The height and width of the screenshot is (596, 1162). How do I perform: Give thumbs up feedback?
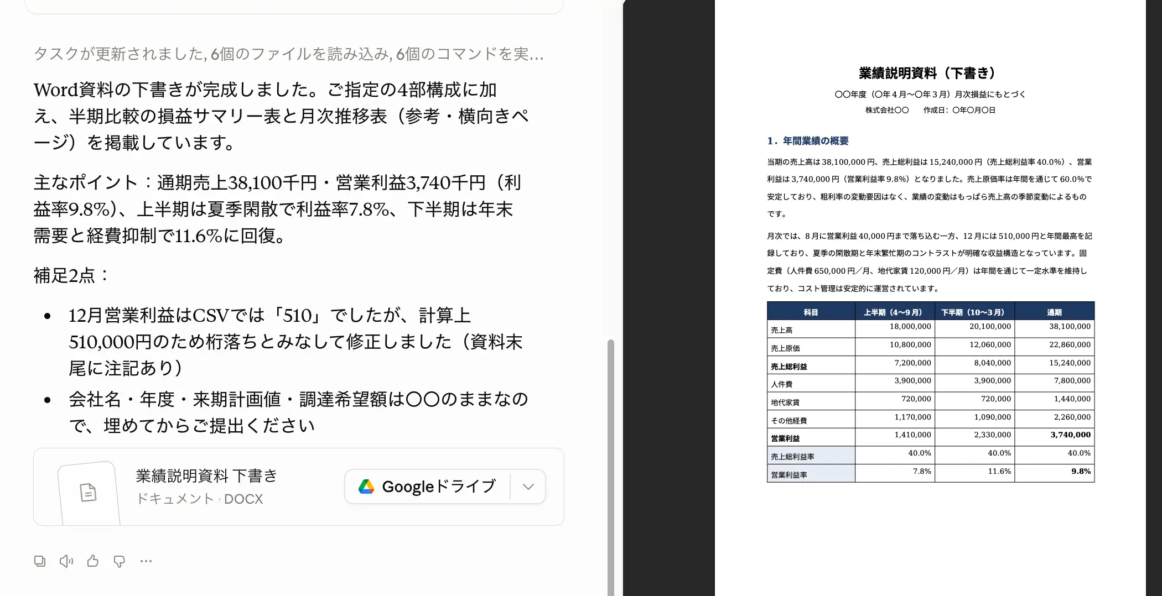[93, 561]
